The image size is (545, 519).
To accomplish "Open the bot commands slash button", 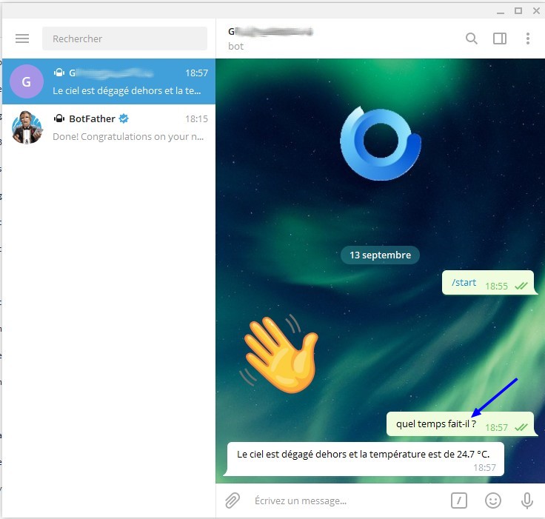I will click(459, 500).
